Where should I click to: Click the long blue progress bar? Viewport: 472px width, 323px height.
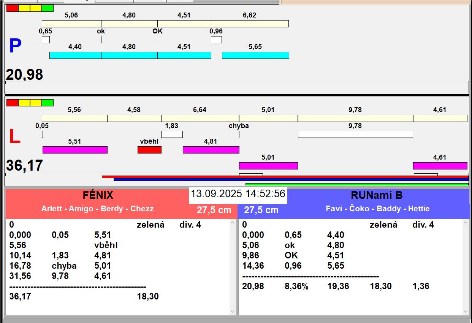291,180
